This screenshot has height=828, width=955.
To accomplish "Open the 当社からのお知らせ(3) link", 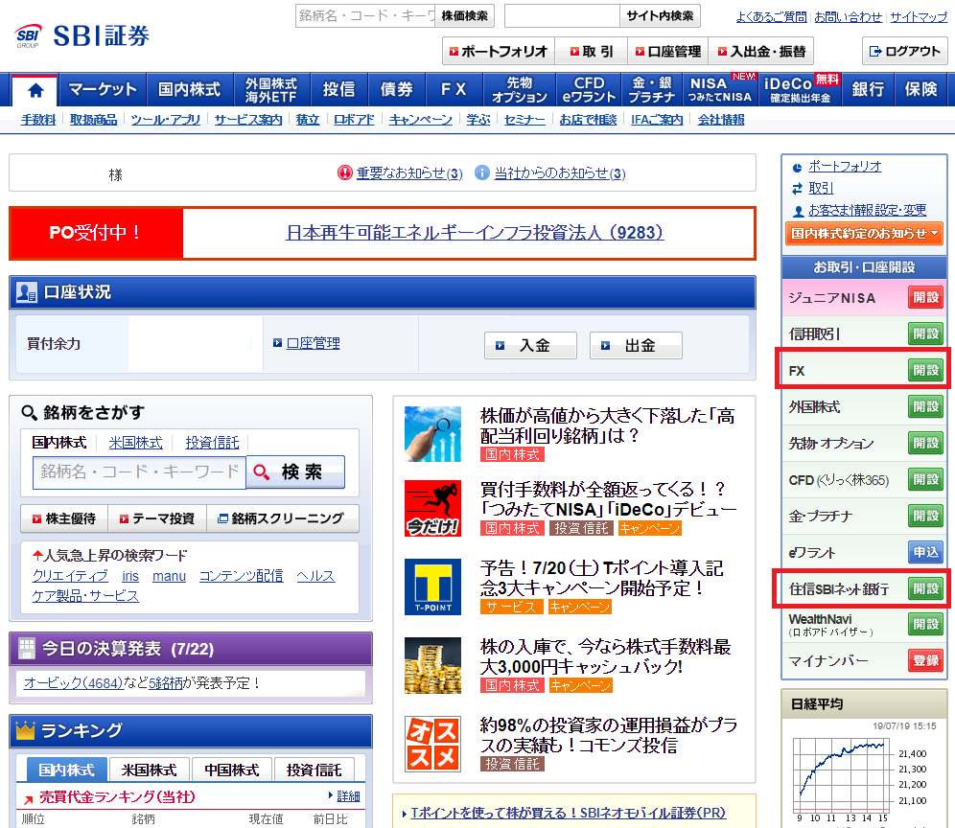I will tap(560, 173).
